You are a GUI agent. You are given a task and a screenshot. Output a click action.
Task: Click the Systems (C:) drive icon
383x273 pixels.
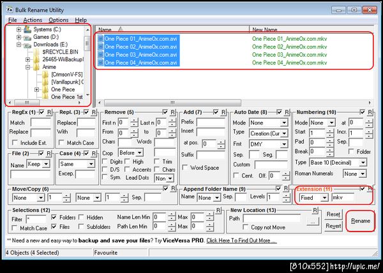27,29
